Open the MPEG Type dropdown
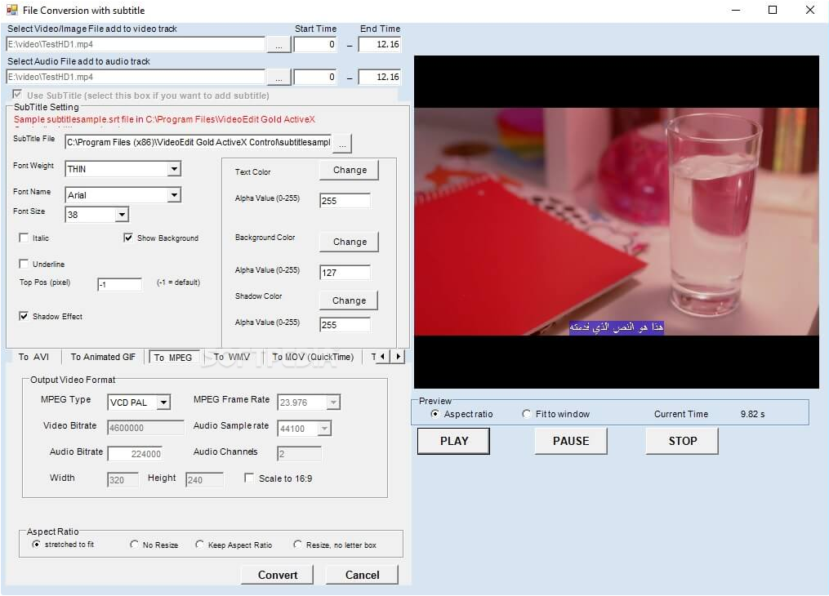Viewport: 829px width, 596px height. [164, 403]
